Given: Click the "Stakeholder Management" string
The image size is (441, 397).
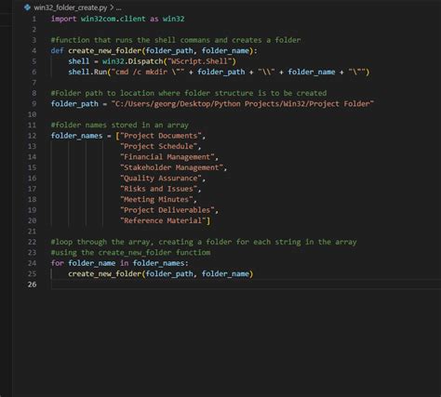Looking at the screenshot, I should coord(171,167).
